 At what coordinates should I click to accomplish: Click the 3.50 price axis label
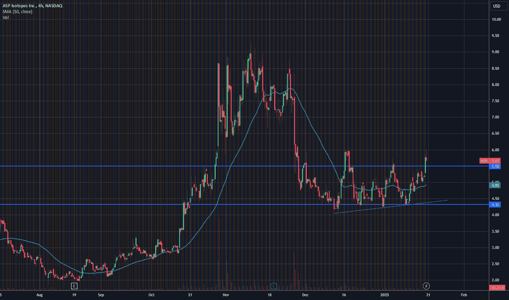(495, 231)
